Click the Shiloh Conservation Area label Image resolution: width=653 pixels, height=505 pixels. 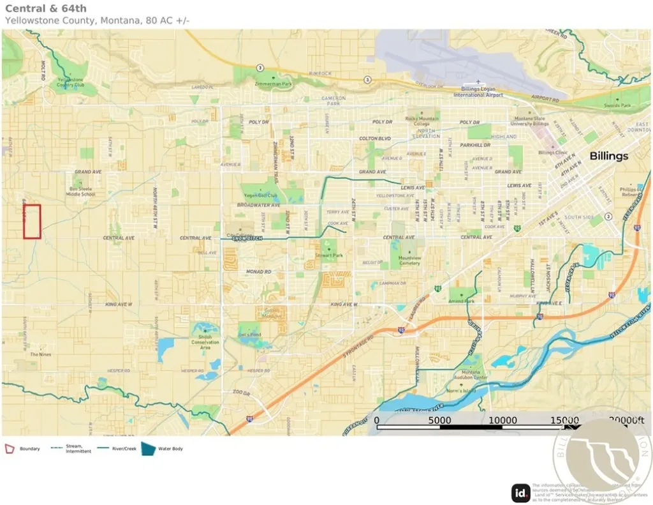pos(205,342)
